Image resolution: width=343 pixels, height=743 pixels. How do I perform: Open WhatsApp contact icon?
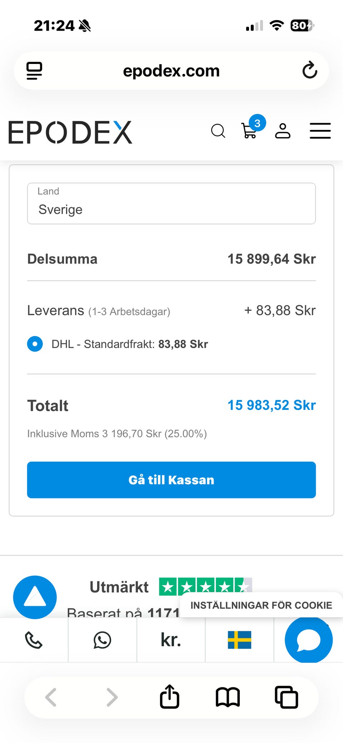tap(102, 640)
